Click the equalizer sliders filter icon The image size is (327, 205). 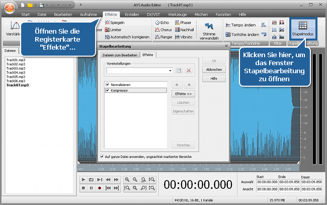pyautogui.click(x=274, y=23)
